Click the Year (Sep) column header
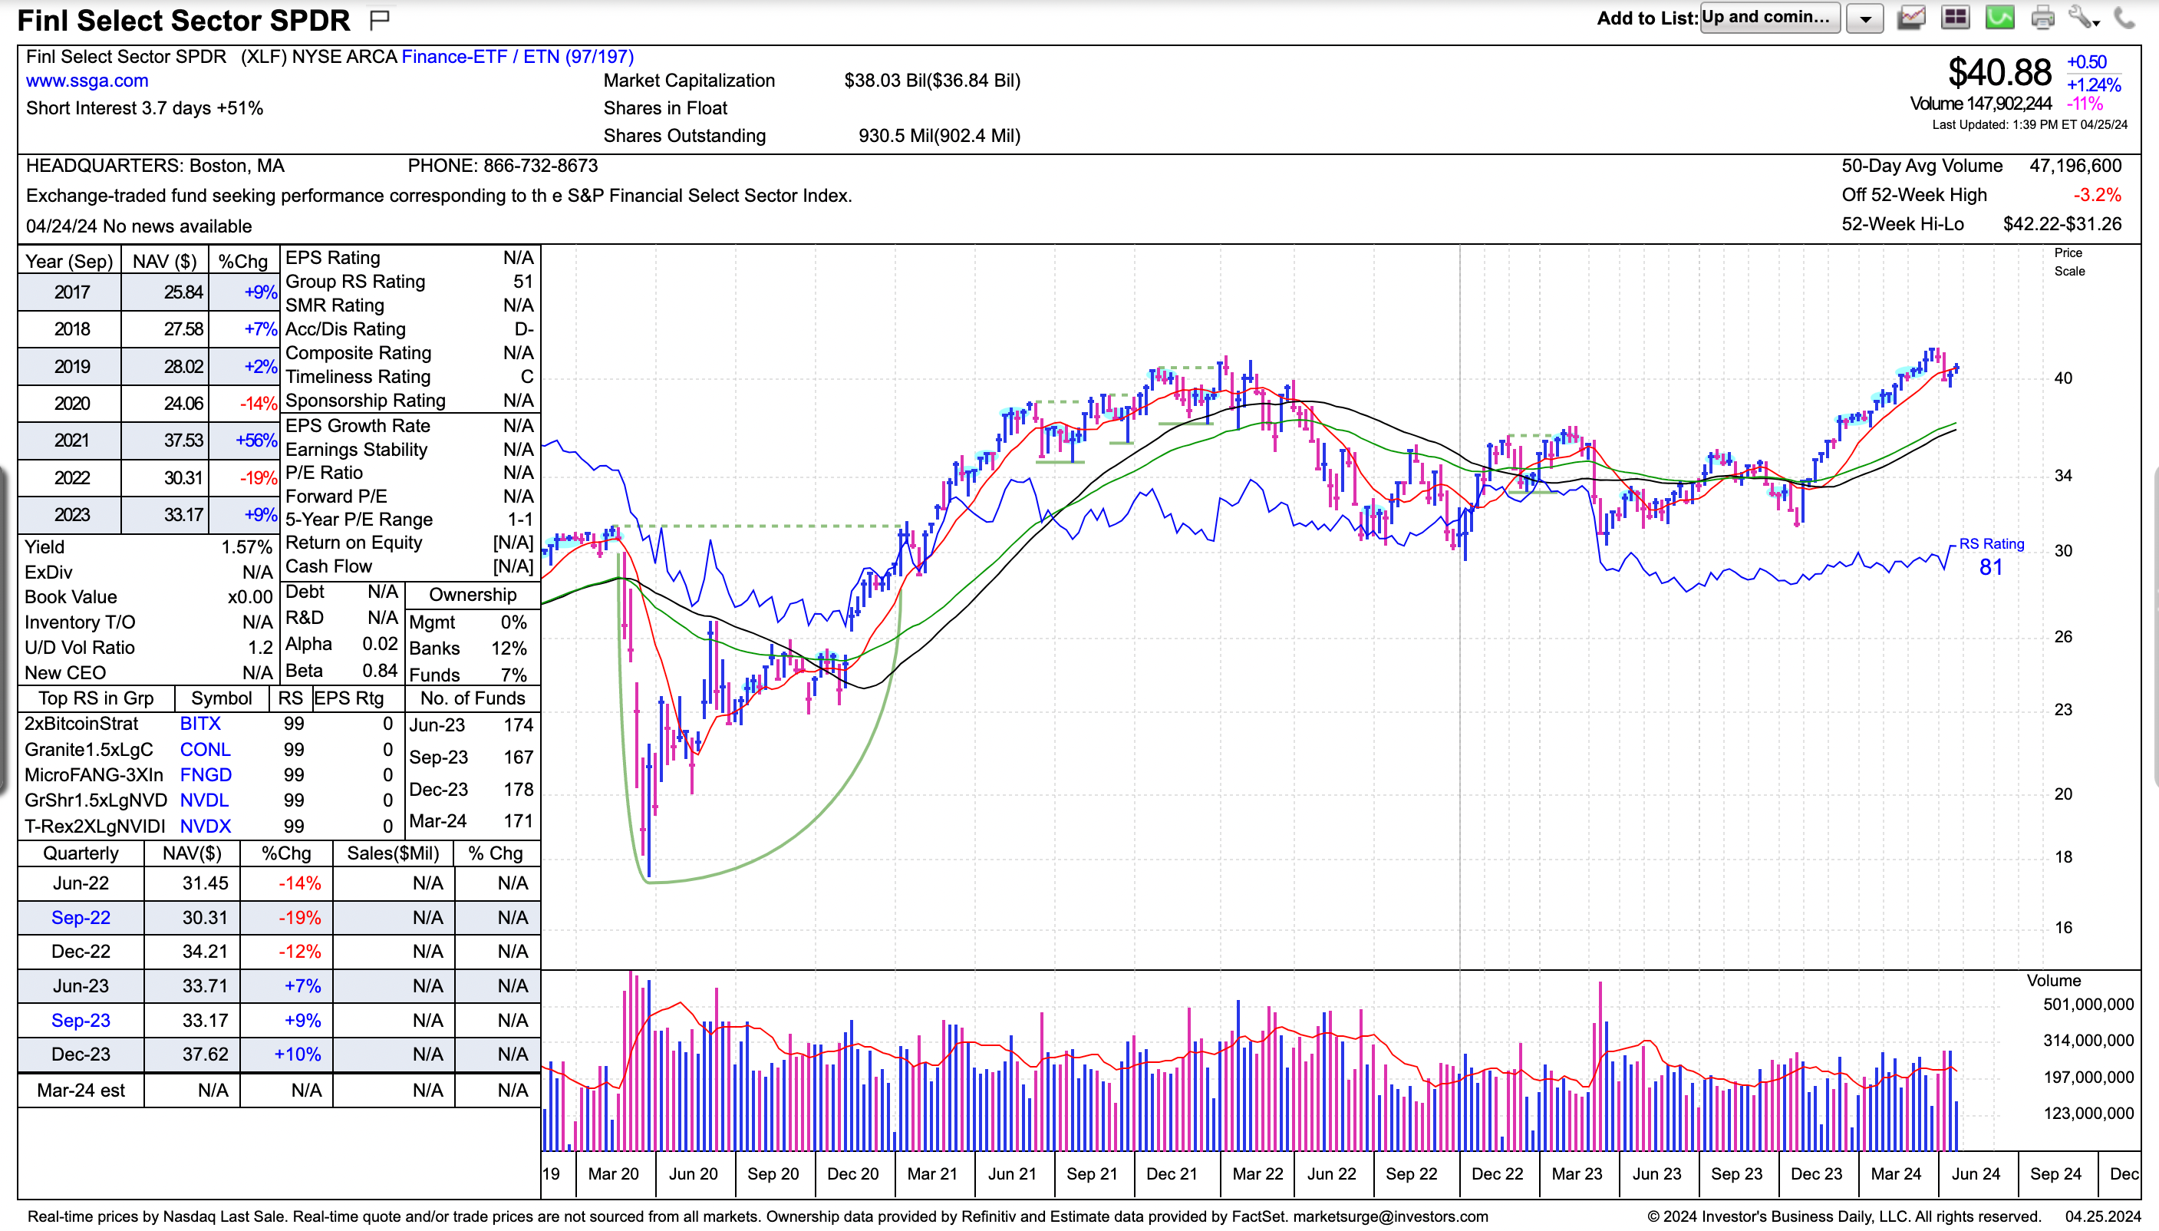The image size is (2159, 1231). click(69, 261)
